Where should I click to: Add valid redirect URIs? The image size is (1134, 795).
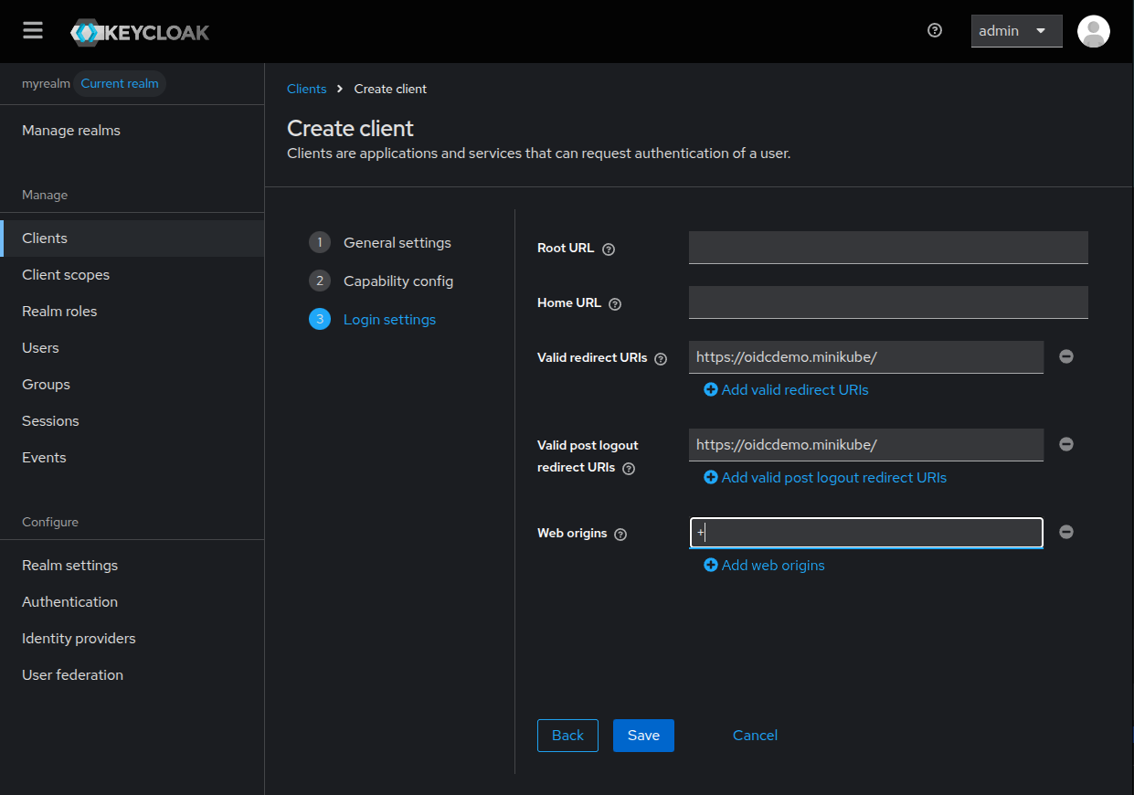pos(786,390)
